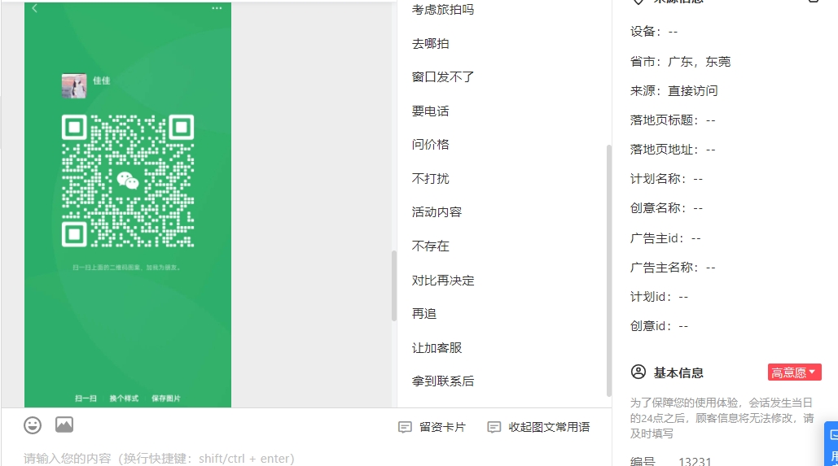This screenshot has height=466, width=838.
Task: Click 换个样式 under the QR code
Action: click(x=124, y=398)
